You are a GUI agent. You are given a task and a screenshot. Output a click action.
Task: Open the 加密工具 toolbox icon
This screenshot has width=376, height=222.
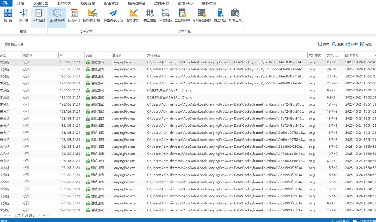pos(235,15)
